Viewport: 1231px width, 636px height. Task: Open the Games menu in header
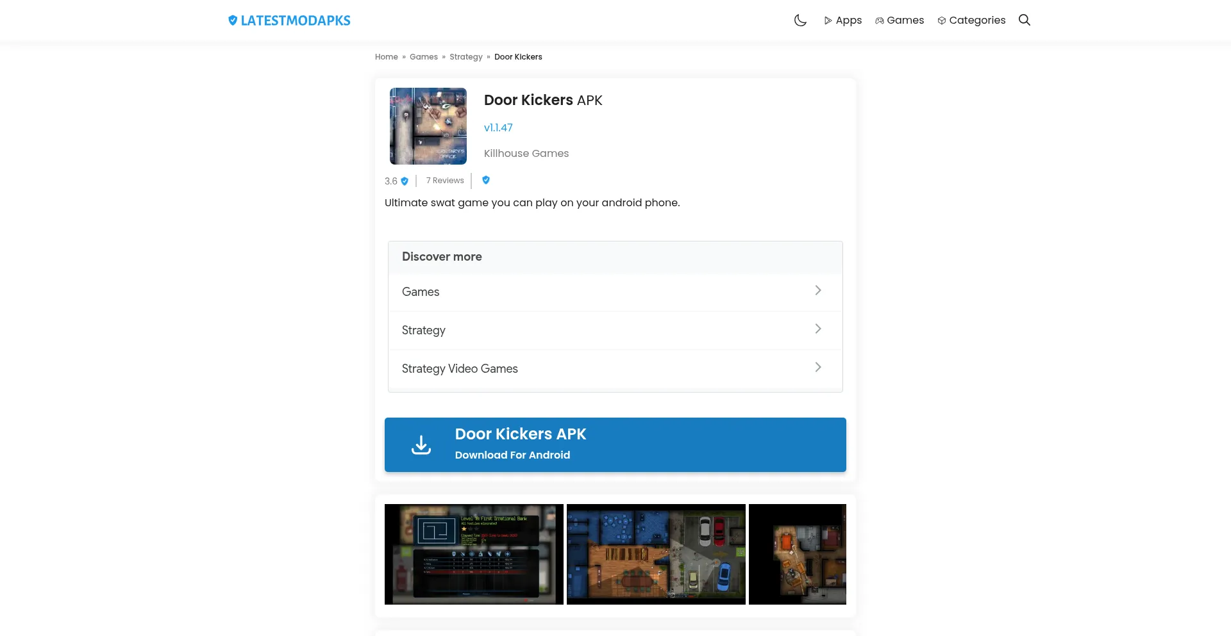(x=900, y=20)
